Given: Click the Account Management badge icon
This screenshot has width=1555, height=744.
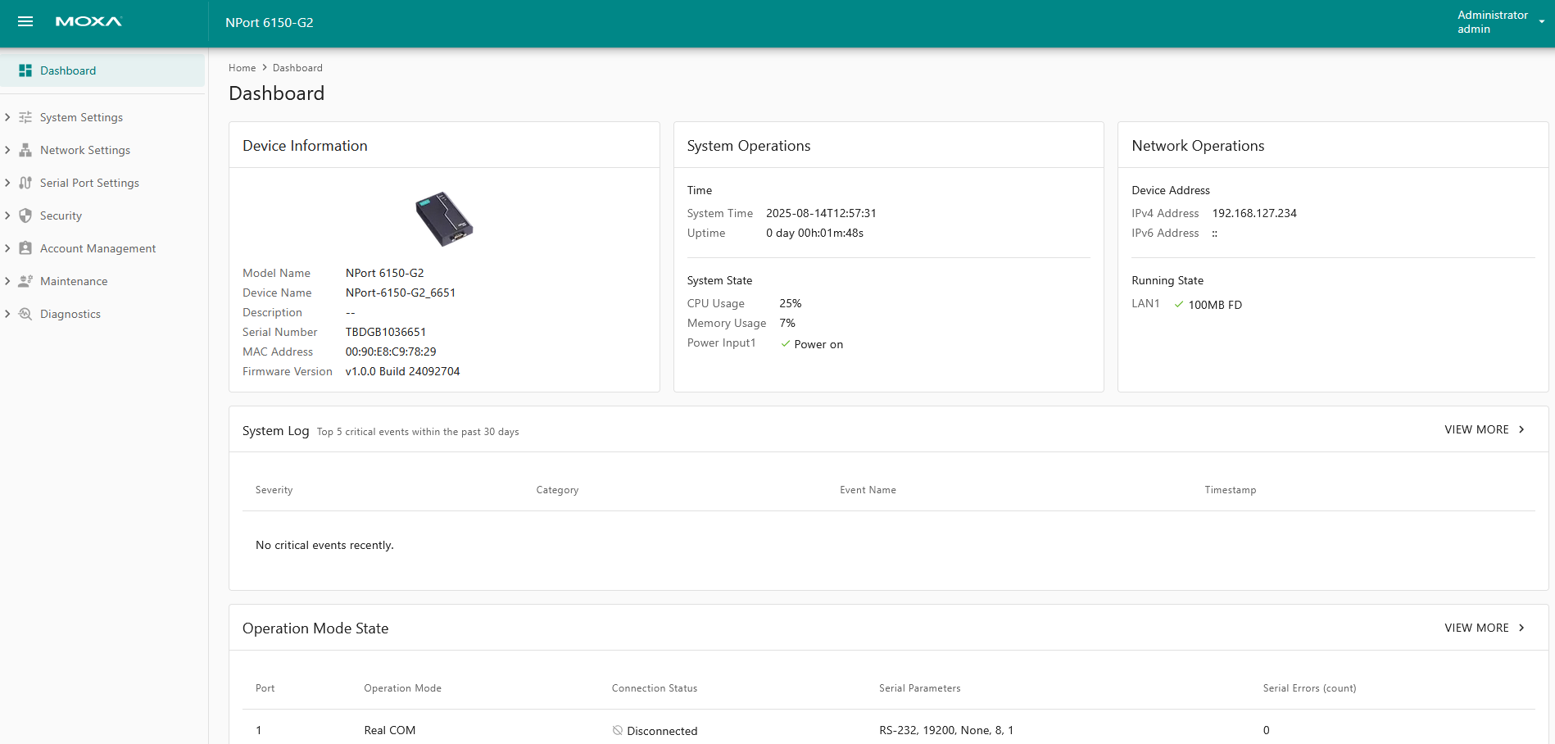Looking at the screenshot, I should pyautogui.click(x=25, y=248).
